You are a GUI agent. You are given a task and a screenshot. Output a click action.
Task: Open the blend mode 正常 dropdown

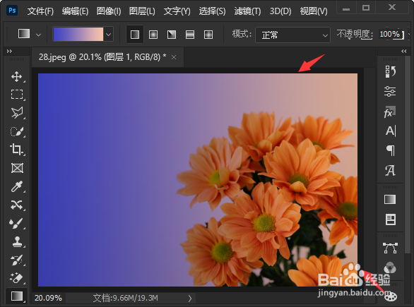(x=292, y=35)
